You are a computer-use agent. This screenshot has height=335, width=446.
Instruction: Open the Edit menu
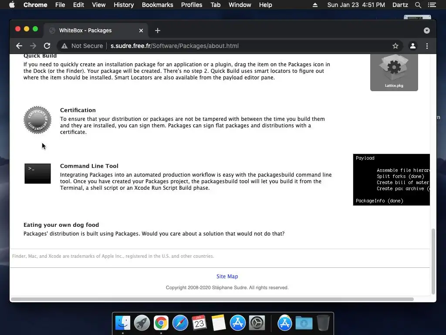tap(78, 5)
